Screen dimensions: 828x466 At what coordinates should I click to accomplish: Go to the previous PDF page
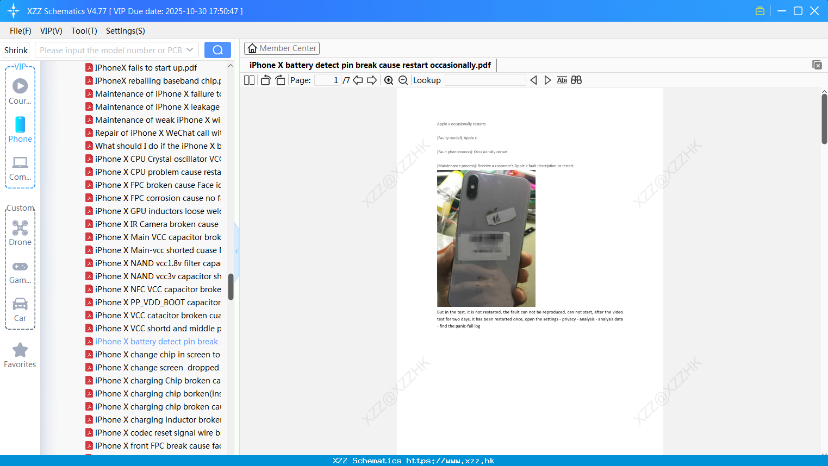(x=358, y=80)
